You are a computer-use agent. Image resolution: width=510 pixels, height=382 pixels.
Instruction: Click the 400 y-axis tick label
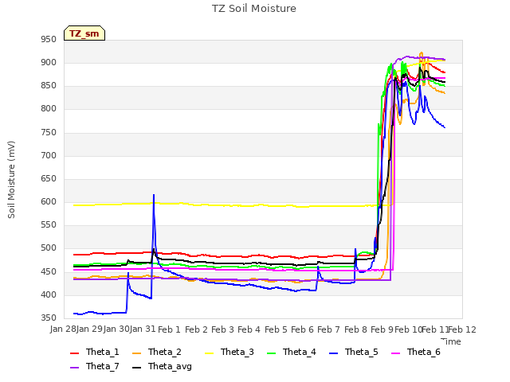click(49, 295)
